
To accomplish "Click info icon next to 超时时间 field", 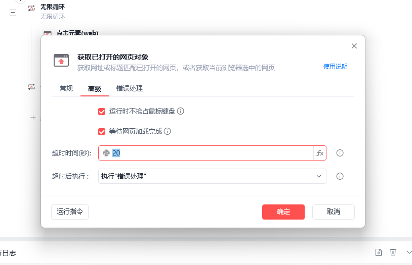I will coord(340,153).
